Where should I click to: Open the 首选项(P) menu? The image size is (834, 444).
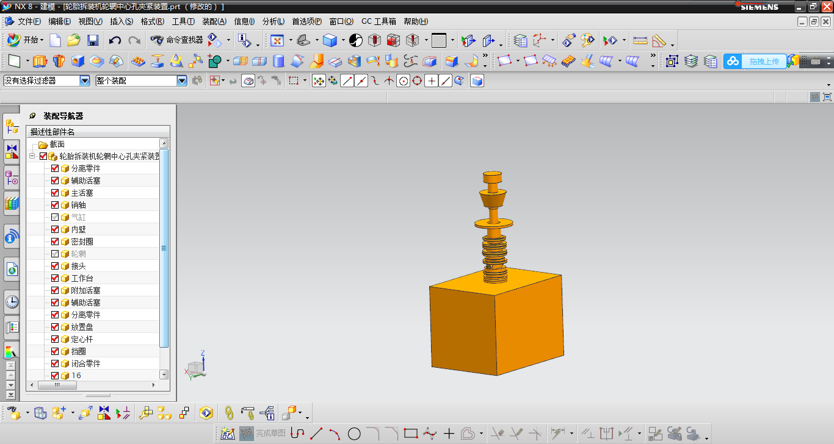[x=307, y=21]
